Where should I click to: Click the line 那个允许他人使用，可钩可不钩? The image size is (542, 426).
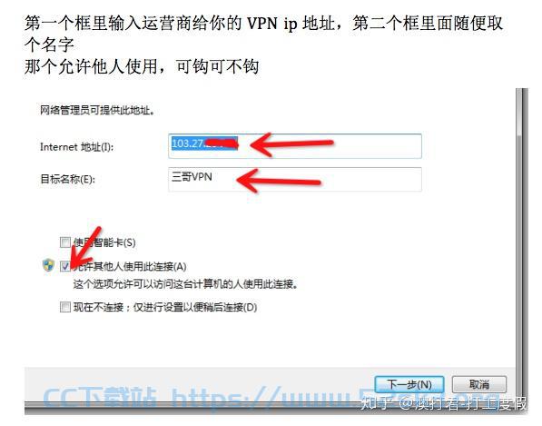[x=142, y=66]
